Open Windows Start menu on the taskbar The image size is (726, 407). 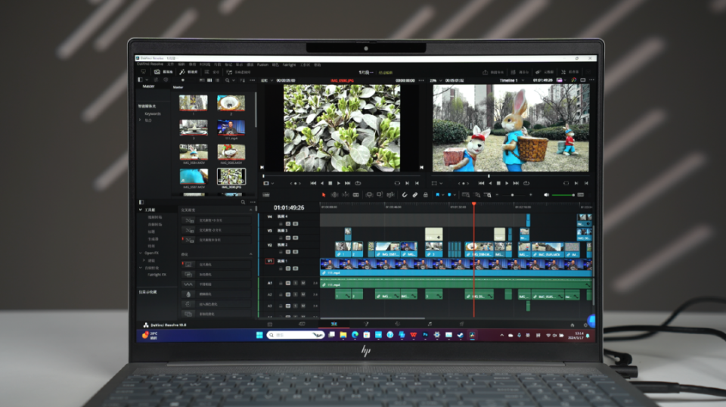point(259,334)
